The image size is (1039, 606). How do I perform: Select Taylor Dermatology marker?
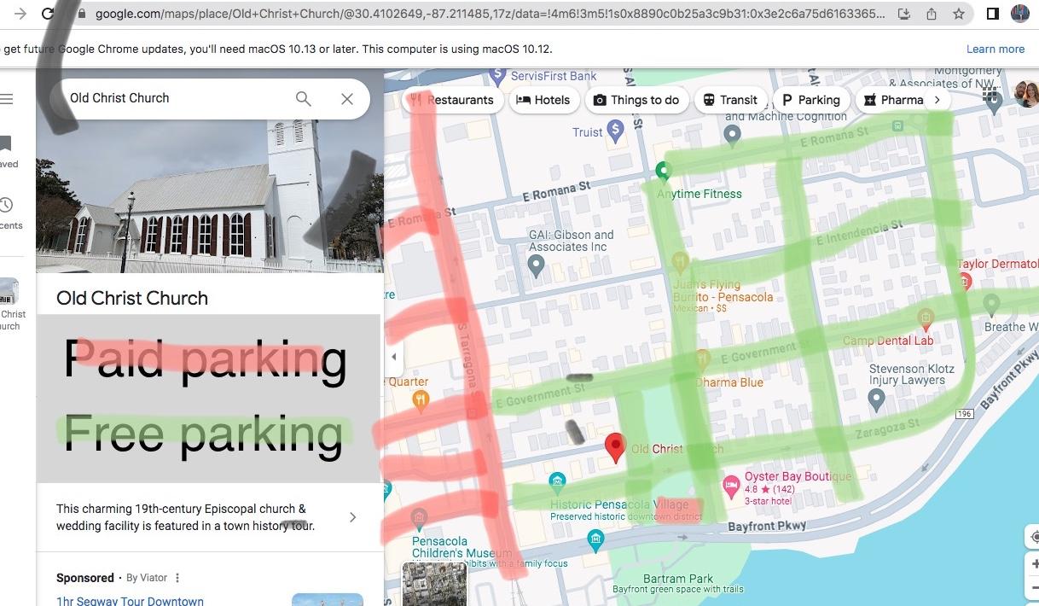click(x=965, y=283)
